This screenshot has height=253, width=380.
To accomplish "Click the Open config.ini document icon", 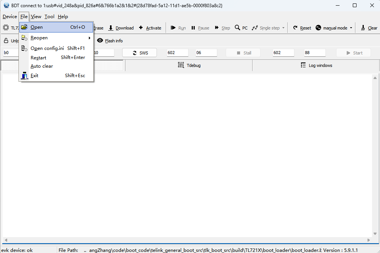I will tap(24, 48).
